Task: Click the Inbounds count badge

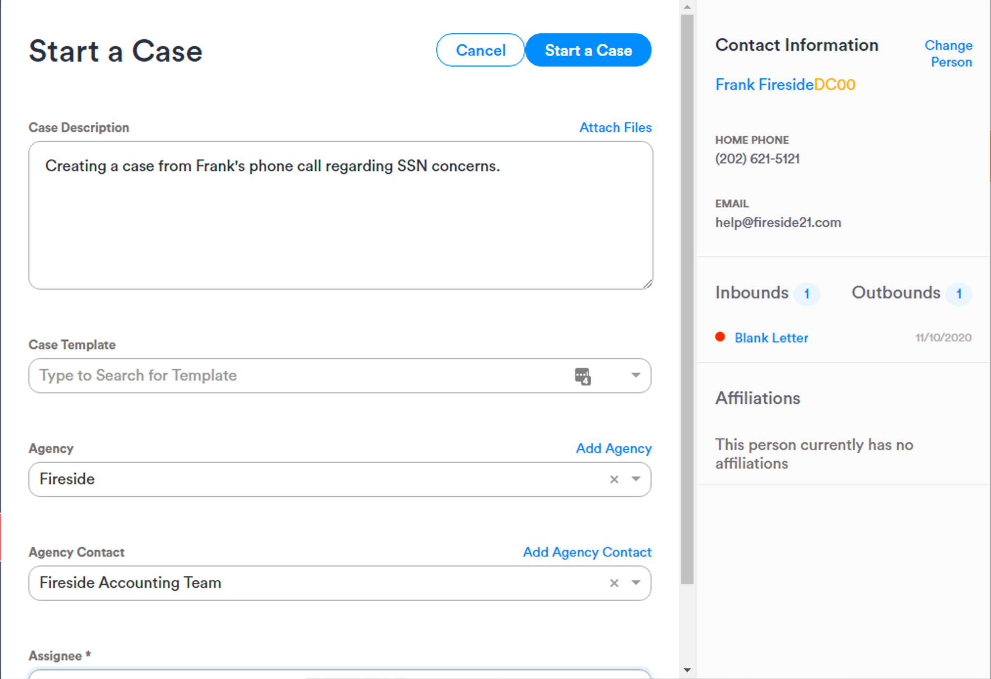Action: click(x=807, y=294)
